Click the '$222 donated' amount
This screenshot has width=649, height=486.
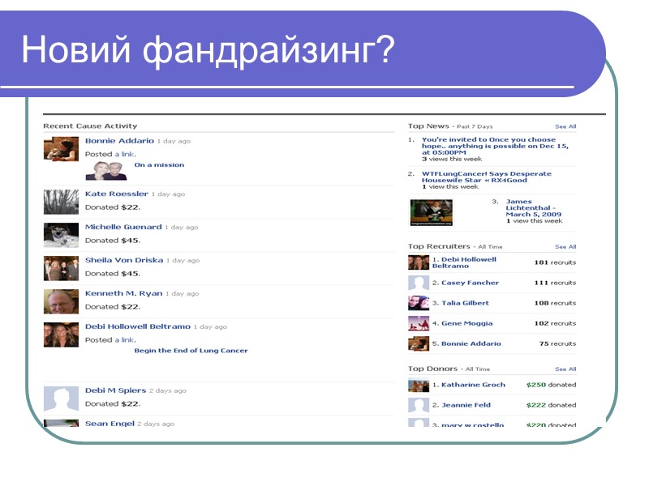point(551,405)
